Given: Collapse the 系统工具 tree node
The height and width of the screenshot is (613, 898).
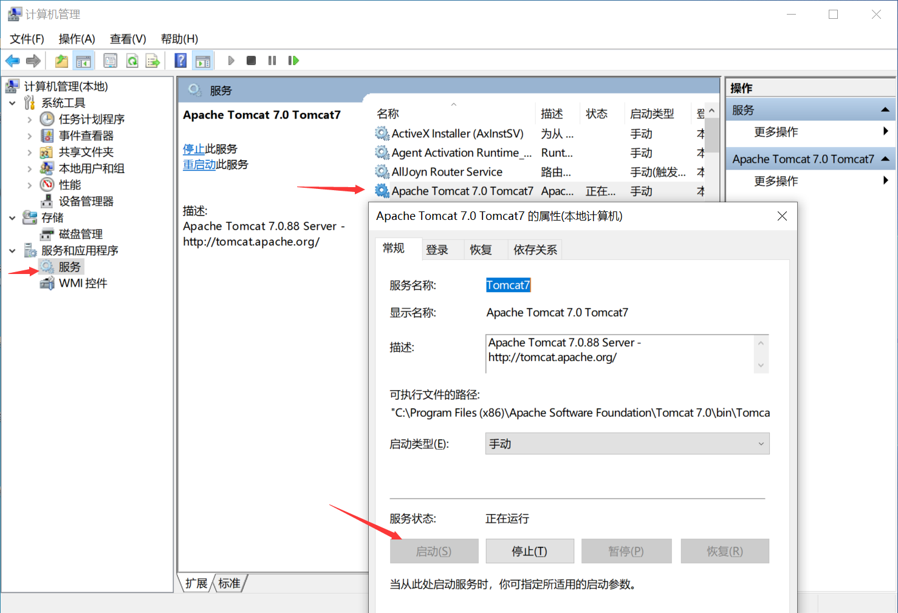Looking at the screenshot, I should tap(12, 103).
